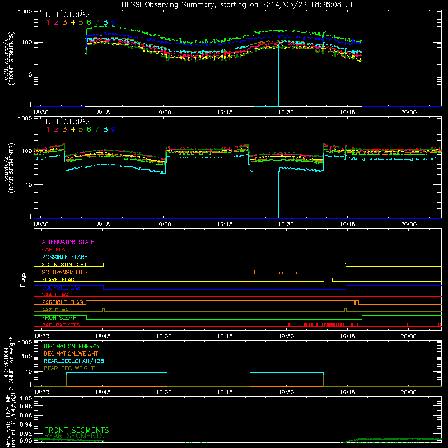
Task: Select detector 6 in the front segments legend
Action: 89,22
